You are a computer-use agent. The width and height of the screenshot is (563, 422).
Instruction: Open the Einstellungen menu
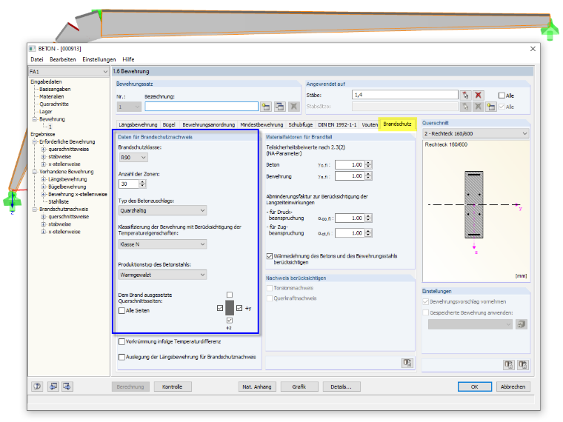pos(99,59)
